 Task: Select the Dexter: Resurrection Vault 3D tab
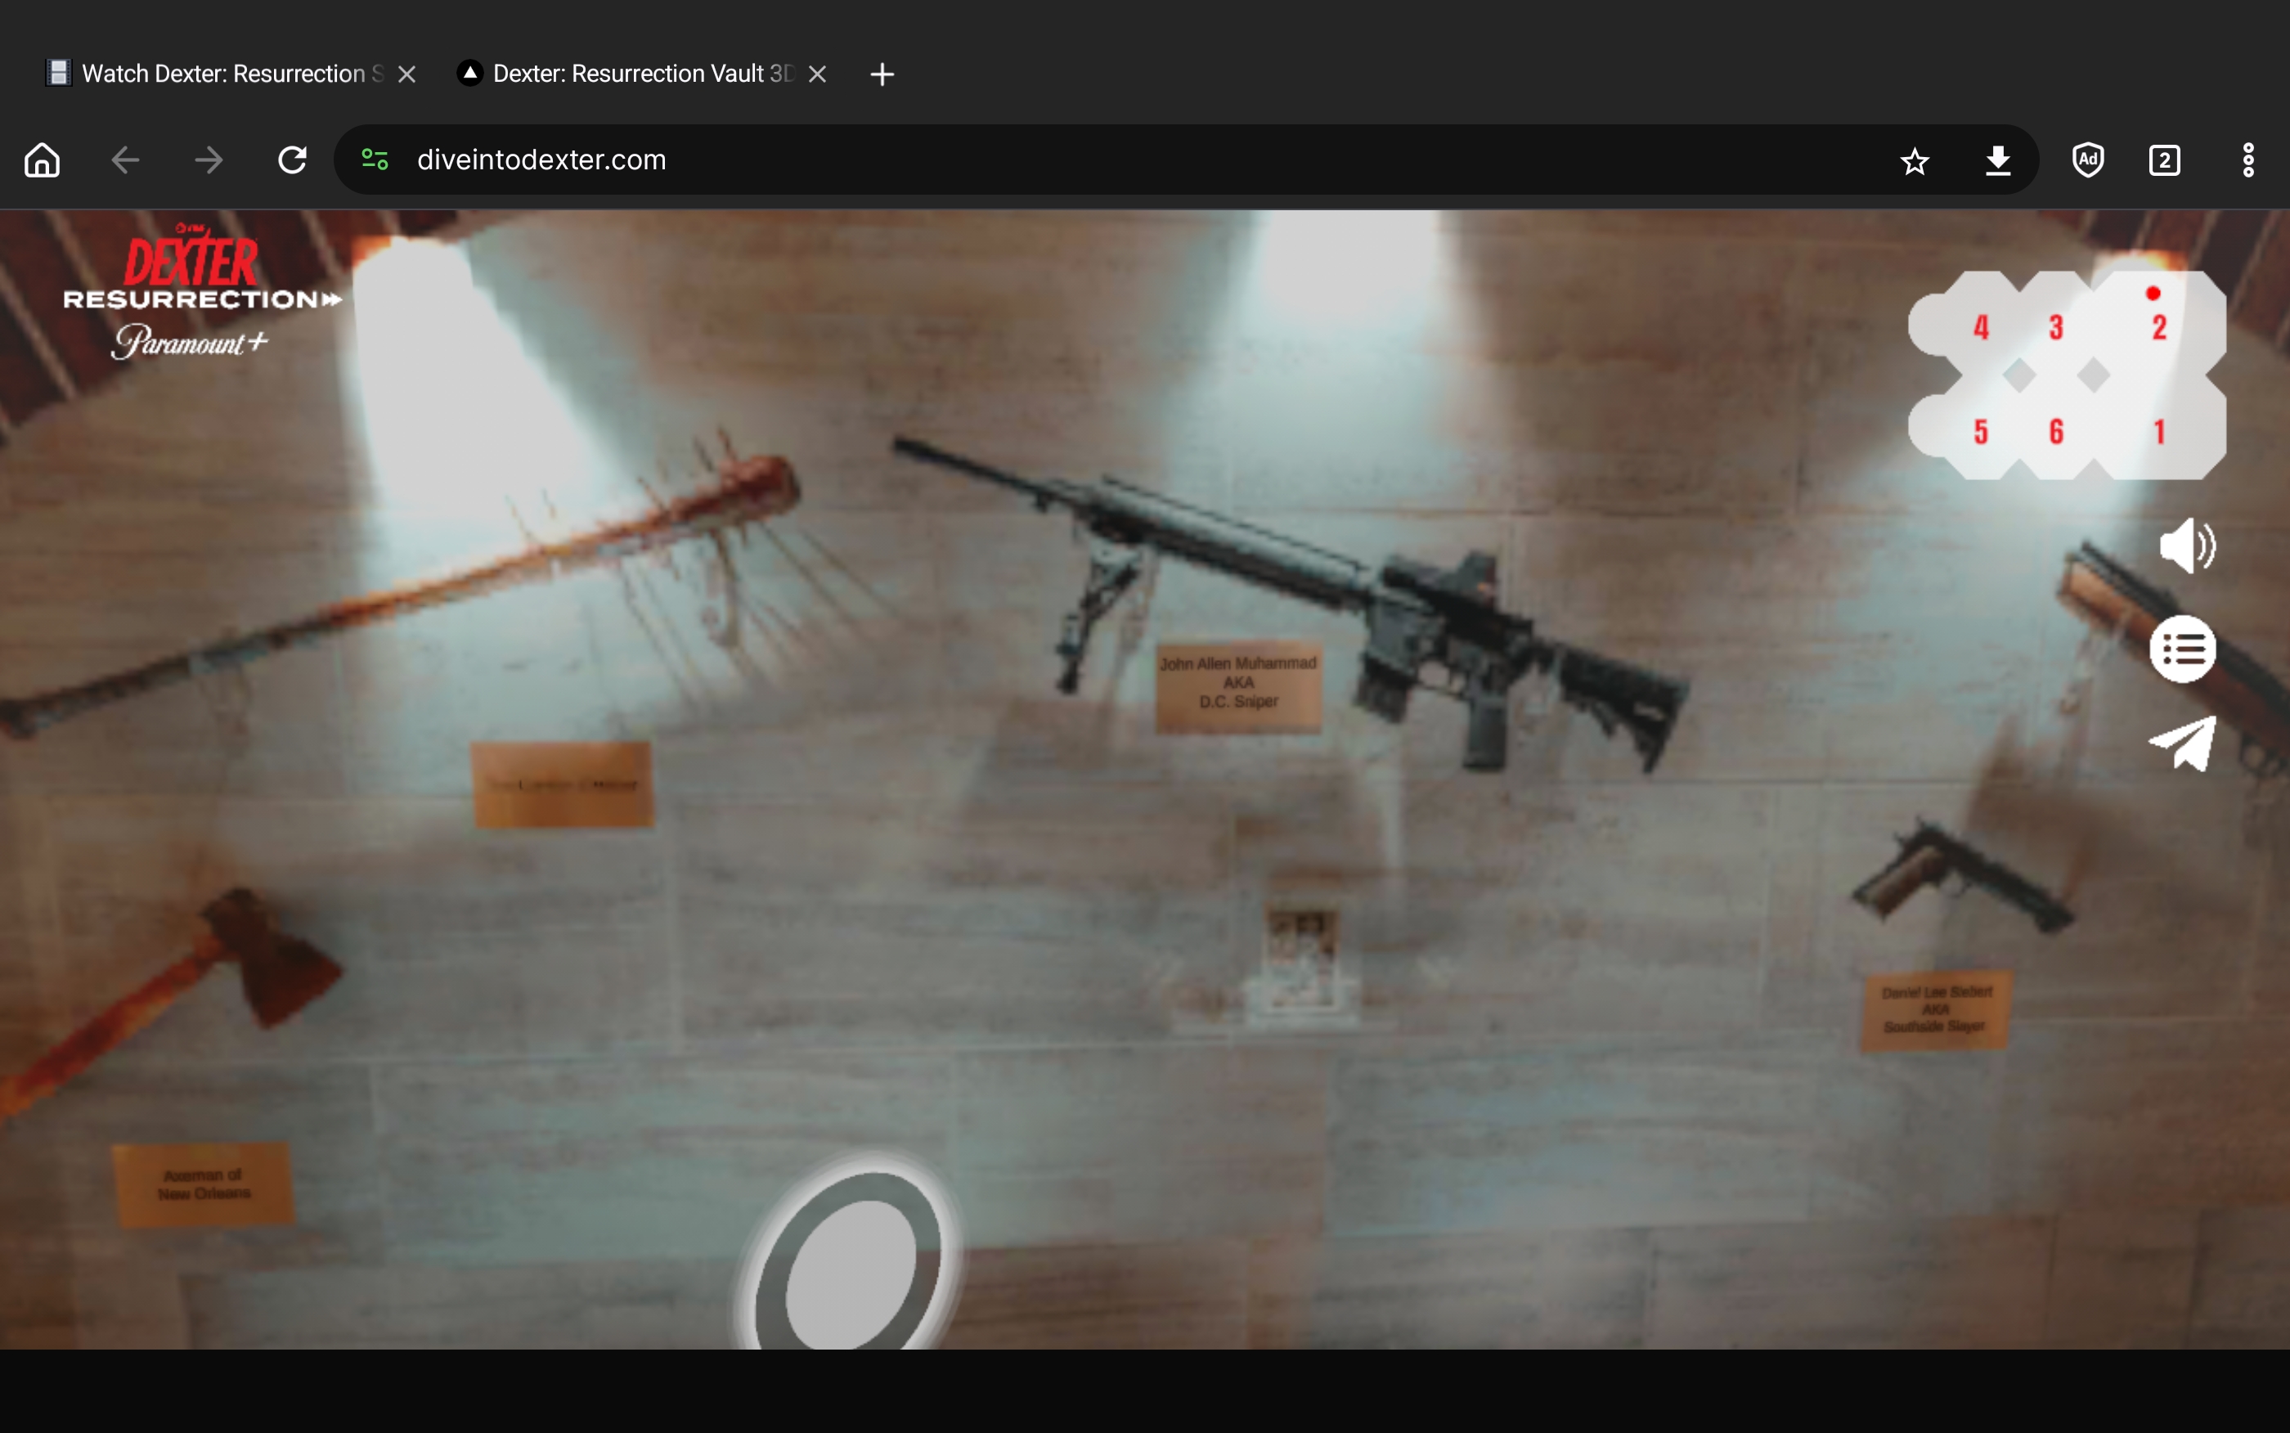click(627, 74)
